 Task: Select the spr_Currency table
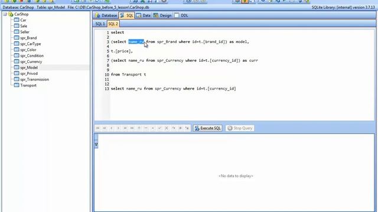click(x=31, y=61)
